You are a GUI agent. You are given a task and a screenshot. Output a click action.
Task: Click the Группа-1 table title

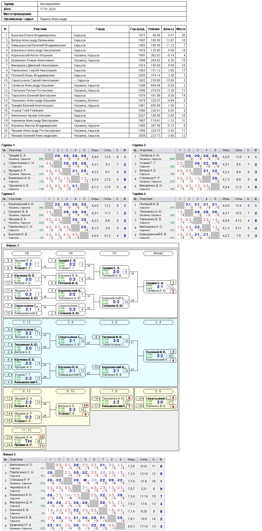[x=8, y=145]
